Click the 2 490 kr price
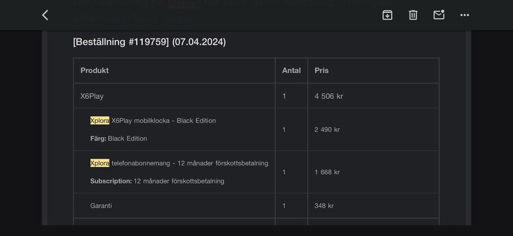The image size is (513, 236). pyautogui.click(x=327, y=130)
